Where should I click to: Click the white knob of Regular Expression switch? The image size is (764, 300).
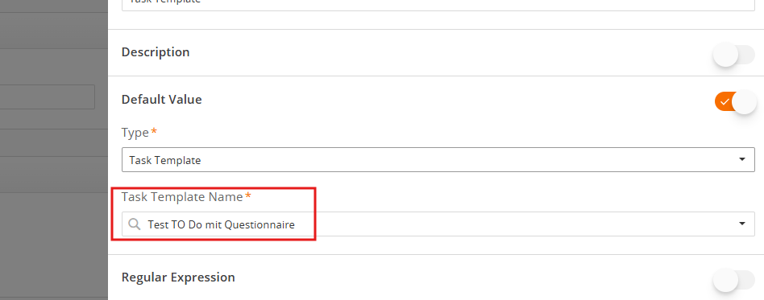[725, 280]
